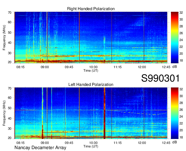
Task: Click the "22" value on the top color bar
Action: click(x=181, y=47)
